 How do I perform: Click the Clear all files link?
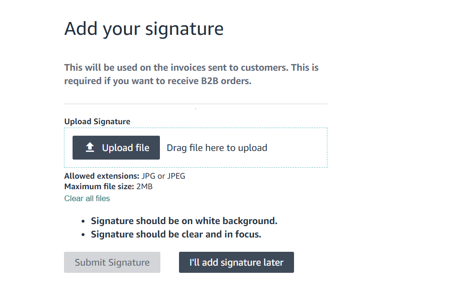pos(87,198)
